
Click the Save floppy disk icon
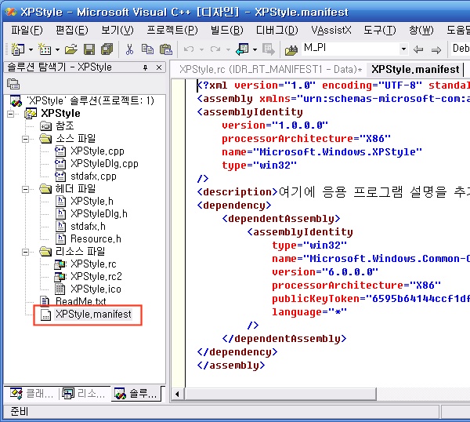(x=89, y=49)
